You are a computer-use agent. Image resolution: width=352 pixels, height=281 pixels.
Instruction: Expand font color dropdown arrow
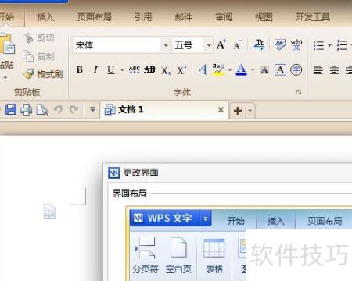[253, 70]
